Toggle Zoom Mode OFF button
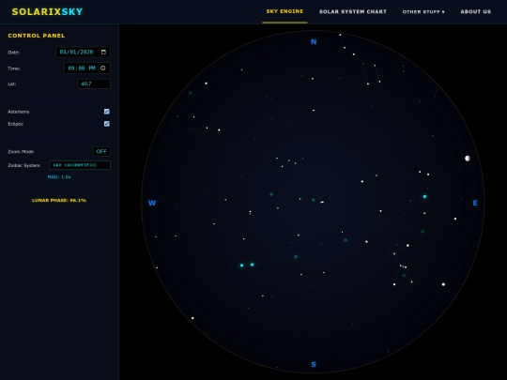The image size is (507, 380). pos(101,152)
